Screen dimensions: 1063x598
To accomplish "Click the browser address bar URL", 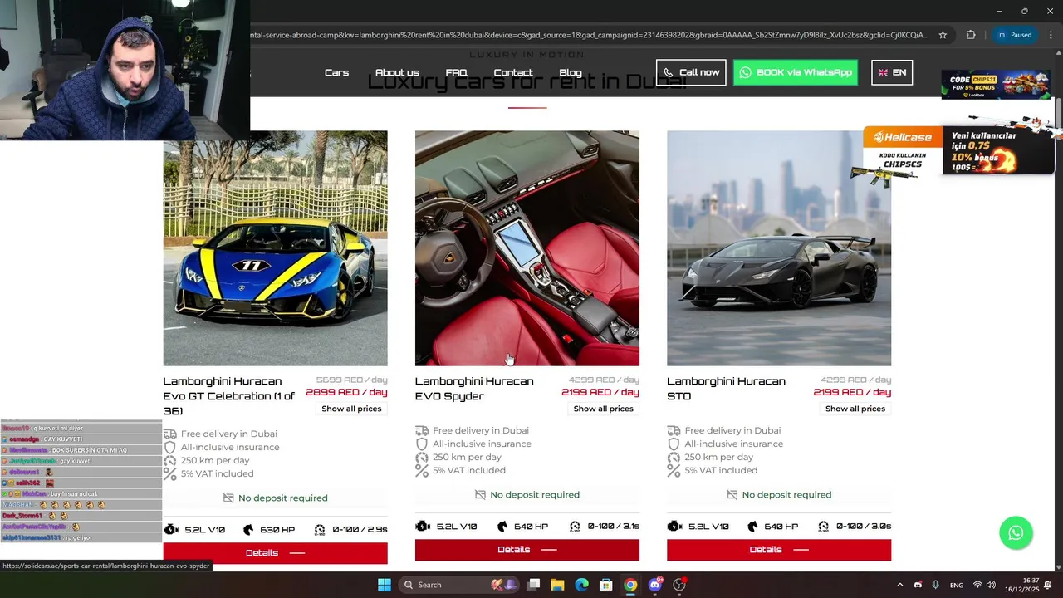I will click(x=590, y=35).
